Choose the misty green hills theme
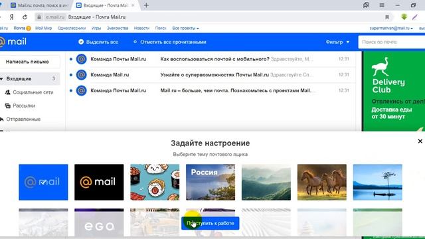 click(266, 182)
